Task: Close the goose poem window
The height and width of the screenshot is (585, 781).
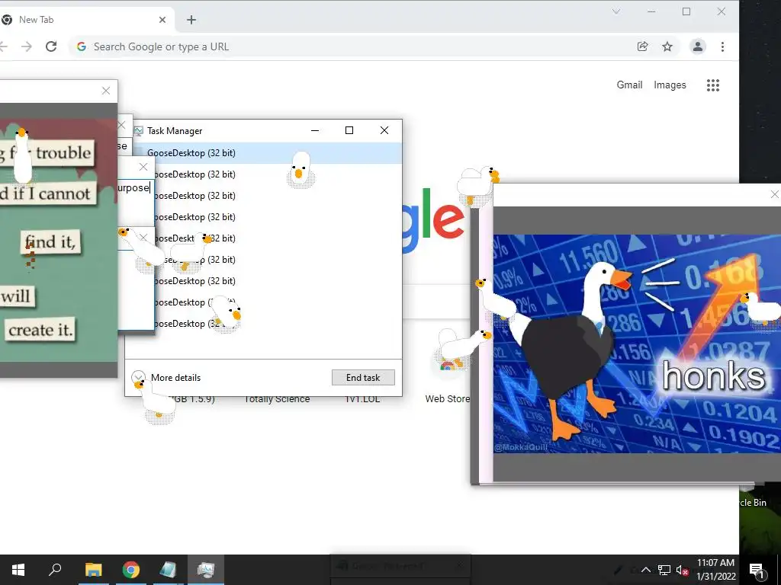Action: coord(105,91)
